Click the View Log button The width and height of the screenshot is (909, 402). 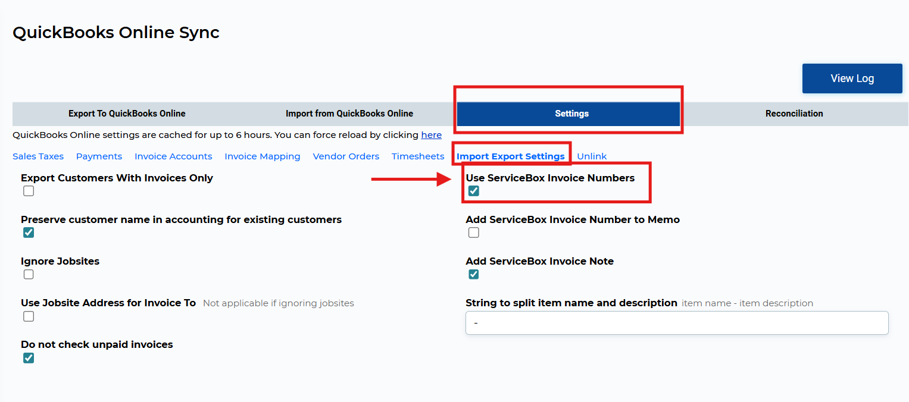pyautogui.click(x=852, y=78)
